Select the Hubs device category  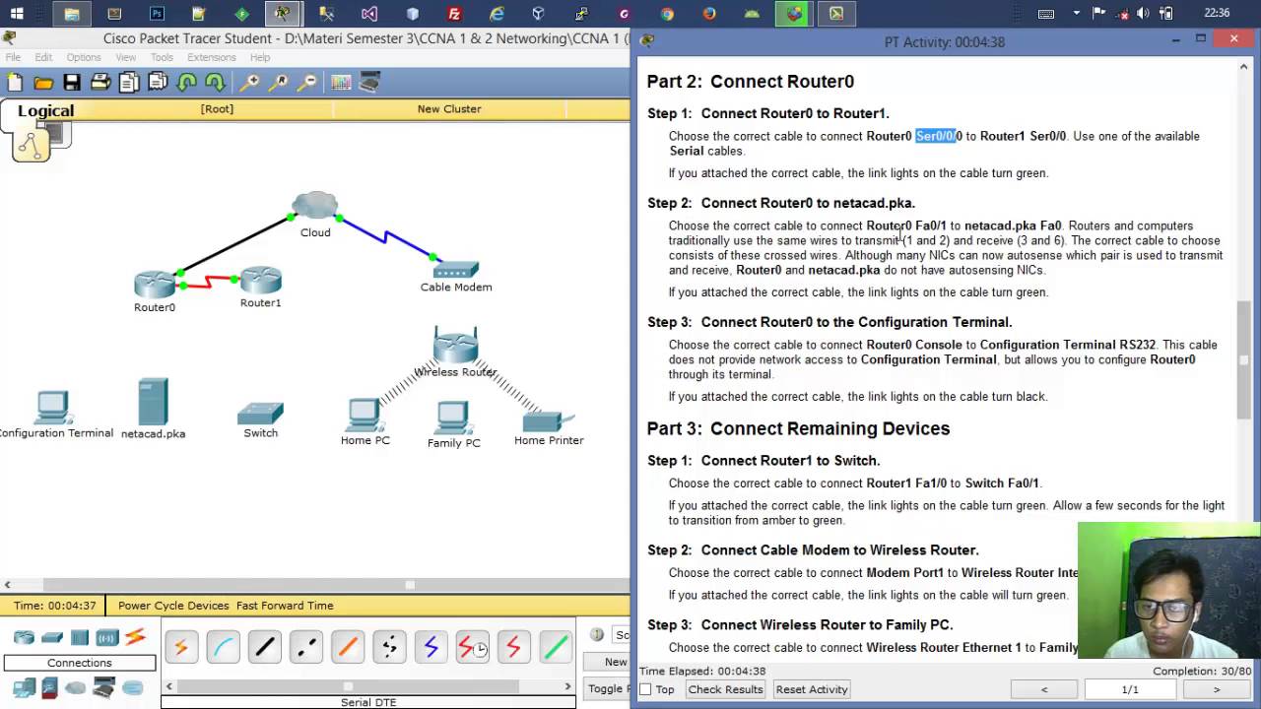80,637
